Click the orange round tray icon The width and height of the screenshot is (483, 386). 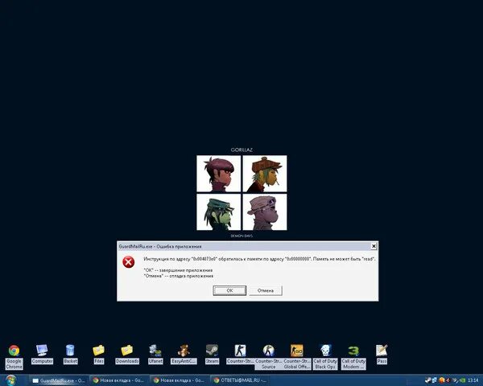(441, 380)
